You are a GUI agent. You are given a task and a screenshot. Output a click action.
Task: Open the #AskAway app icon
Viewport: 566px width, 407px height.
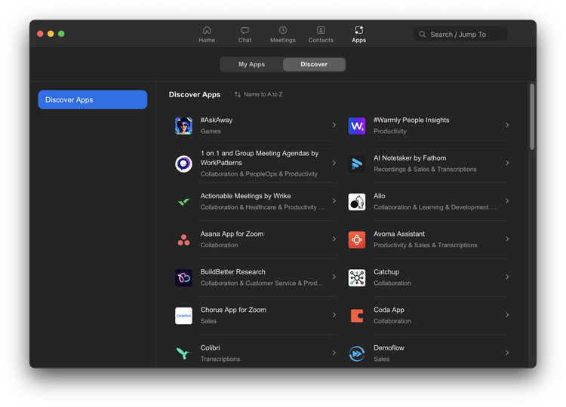[183, 126]
